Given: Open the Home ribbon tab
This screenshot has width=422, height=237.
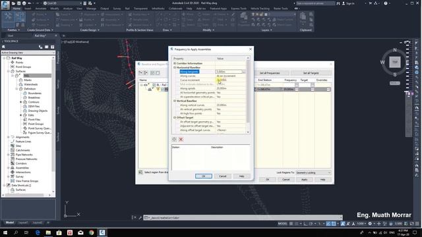Looking at the screenshot, I should (x=16, y=9).
